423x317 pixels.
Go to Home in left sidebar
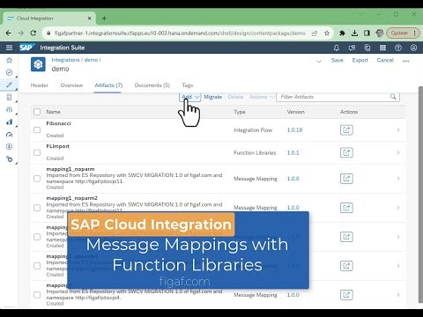tap(10, 60)
